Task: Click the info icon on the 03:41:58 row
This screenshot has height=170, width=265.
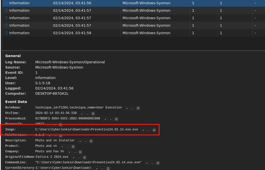Action: (6, 33)
